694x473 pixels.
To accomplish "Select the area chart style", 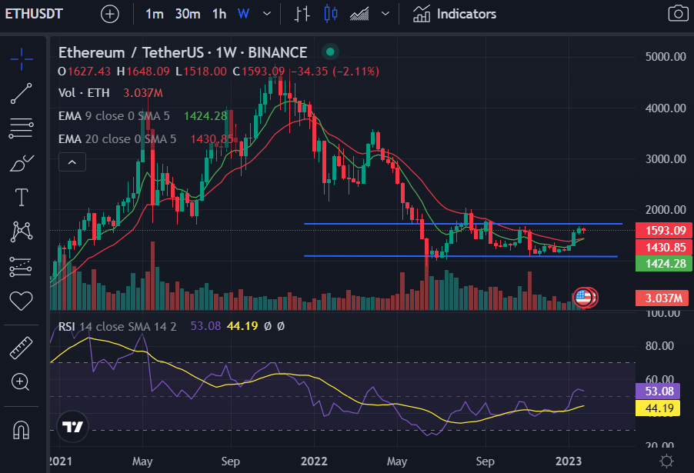I will (x=359, y=14).
